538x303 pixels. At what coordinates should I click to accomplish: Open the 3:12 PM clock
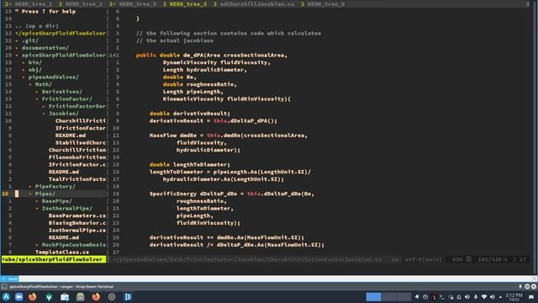coord(514,297)
